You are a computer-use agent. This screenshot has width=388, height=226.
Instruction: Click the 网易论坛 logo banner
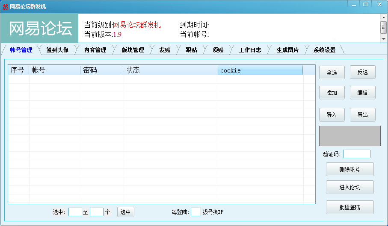point(40,28)
